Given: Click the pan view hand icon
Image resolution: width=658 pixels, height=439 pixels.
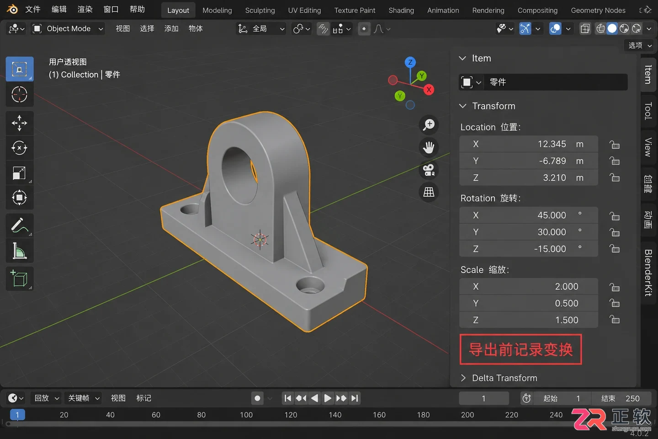Looking at the screenshot, I should click(429, 147).
